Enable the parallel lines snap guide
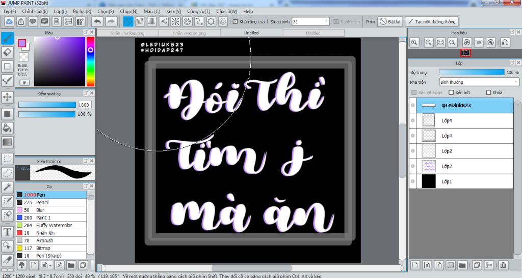This screenshot has height=278, width=522. tap(140, 21)
